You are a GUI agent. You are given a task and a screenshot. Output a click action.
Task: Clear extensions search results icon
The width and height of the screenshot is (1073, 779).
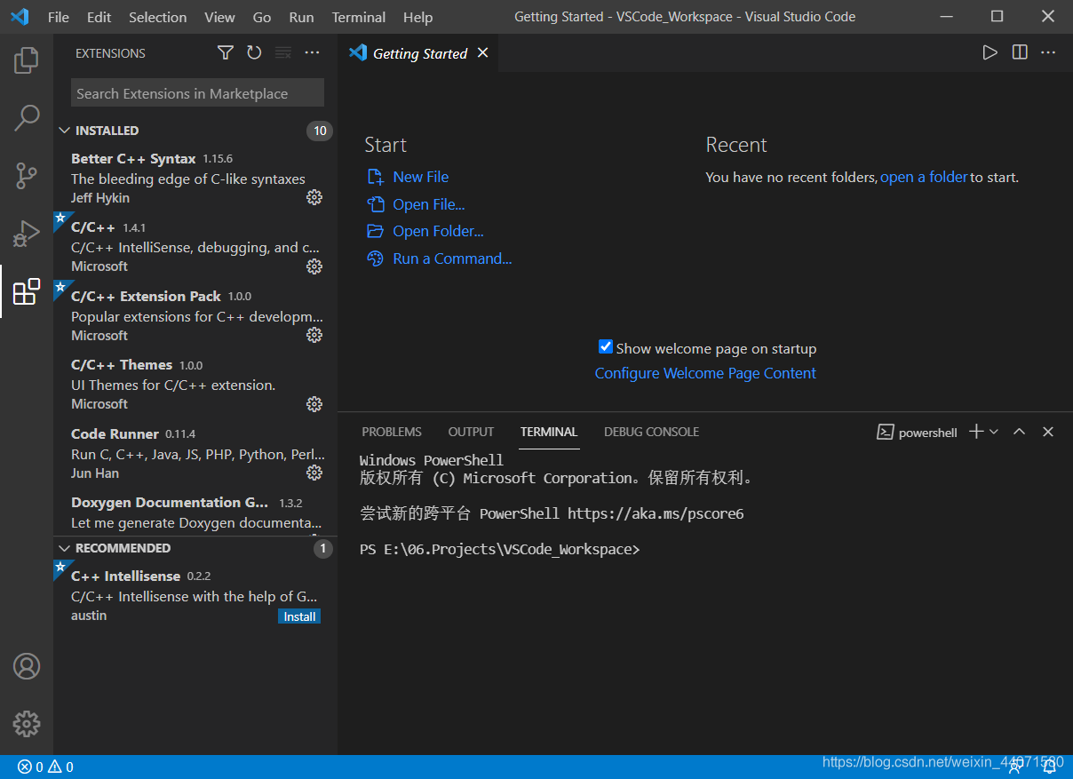point(283,53)
